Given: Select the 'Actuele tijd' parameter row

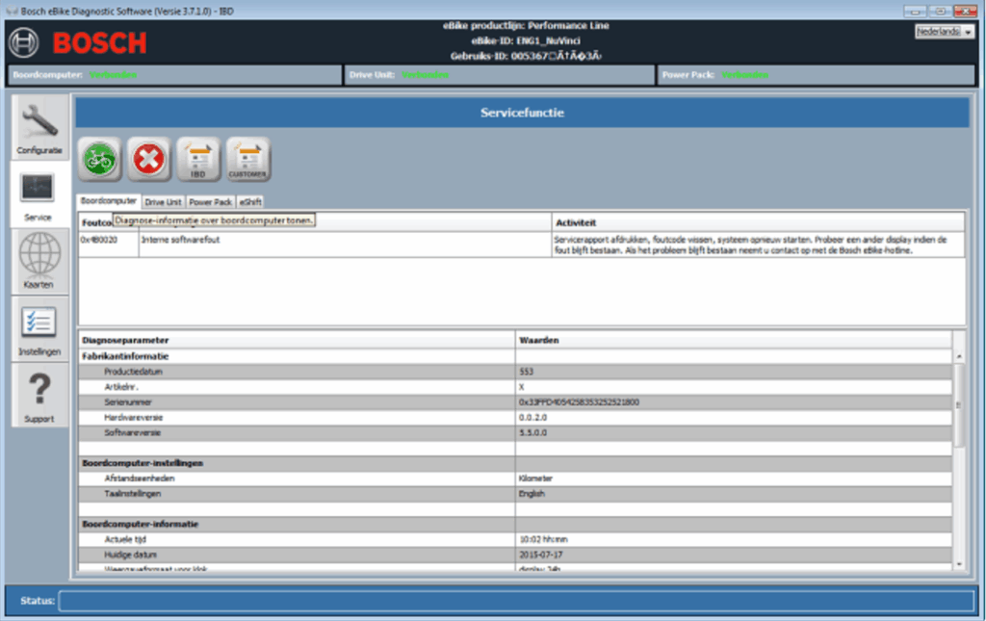Looking at the screenshot, I should 515,539.
